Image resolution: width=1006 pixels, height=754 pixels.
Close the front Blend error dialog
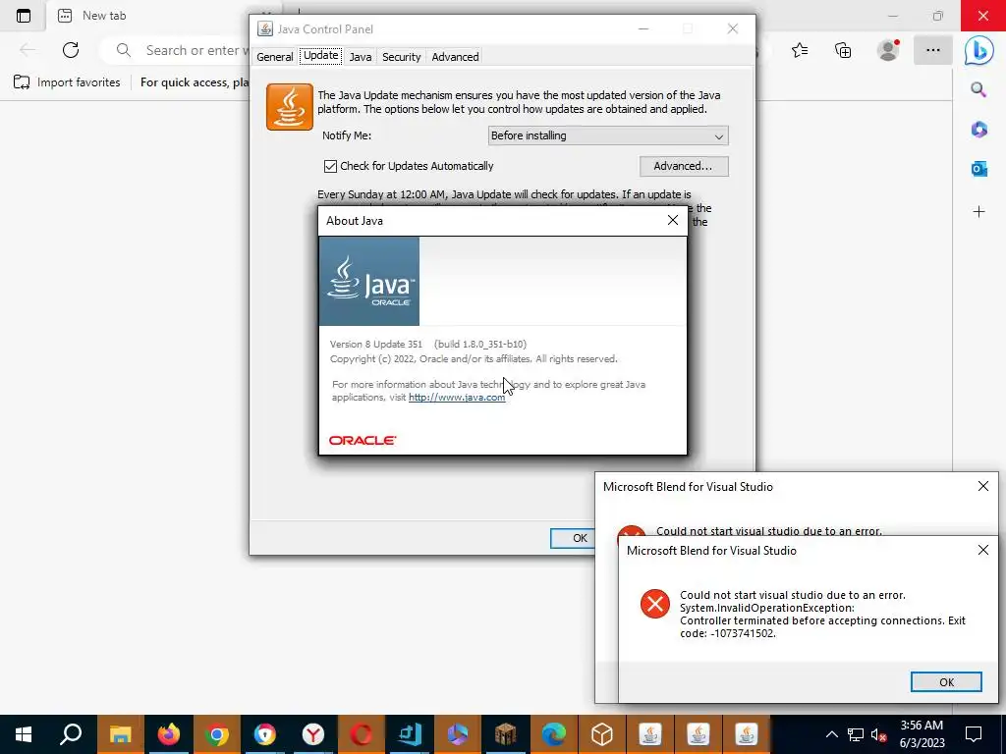982,550
